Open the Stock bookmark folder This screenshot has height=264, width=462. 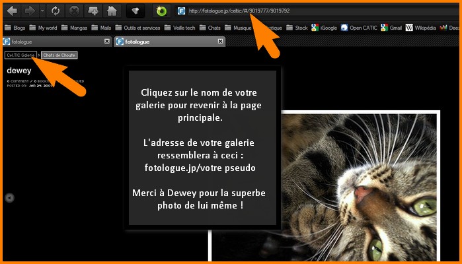(297, 28)
